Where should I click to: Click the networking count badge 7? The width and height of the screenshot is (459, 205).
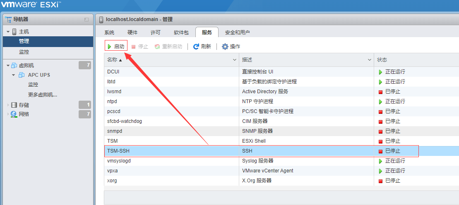tap(85, 114)
